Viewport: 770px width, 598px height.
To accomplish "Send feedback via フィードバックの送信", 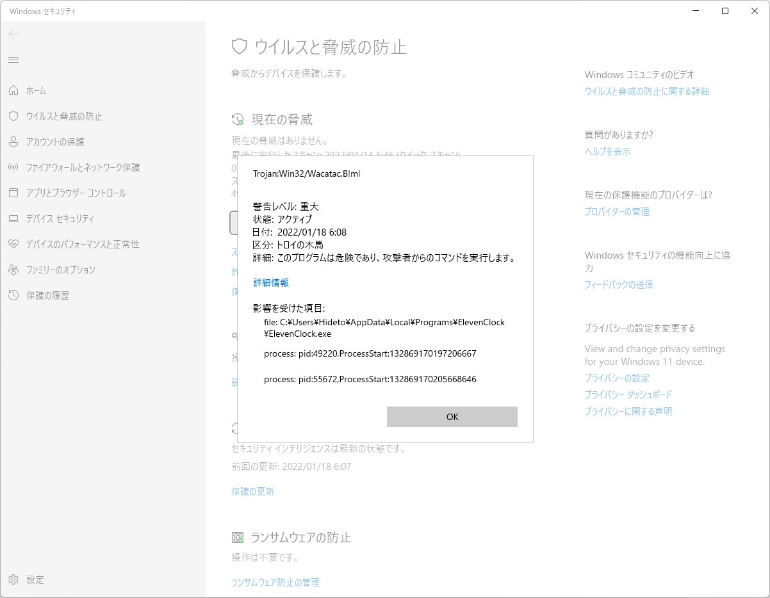I will 619,284.
